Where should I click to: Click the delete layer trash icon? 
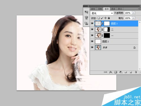pyautogui.click(x=136, y=72)
